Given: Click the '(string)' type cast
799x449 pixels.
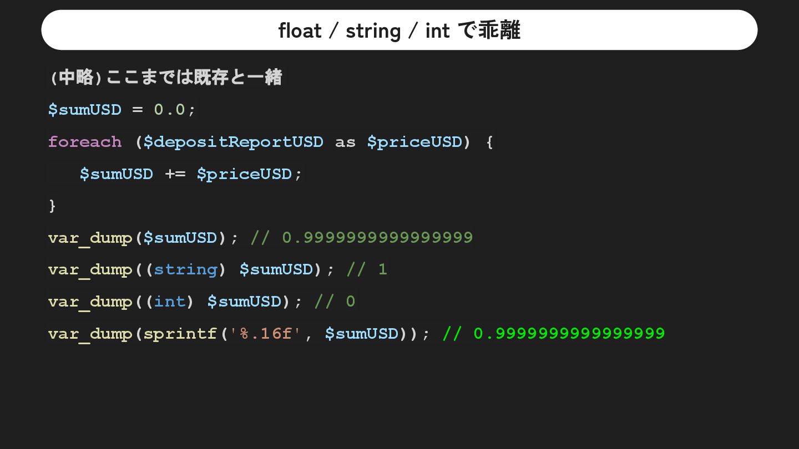Looking at the screenshot, I should [x=186, y=269].
